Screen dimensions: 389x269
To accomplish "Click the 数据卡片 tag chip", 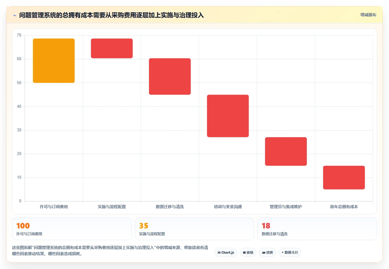I will (290, 252).
